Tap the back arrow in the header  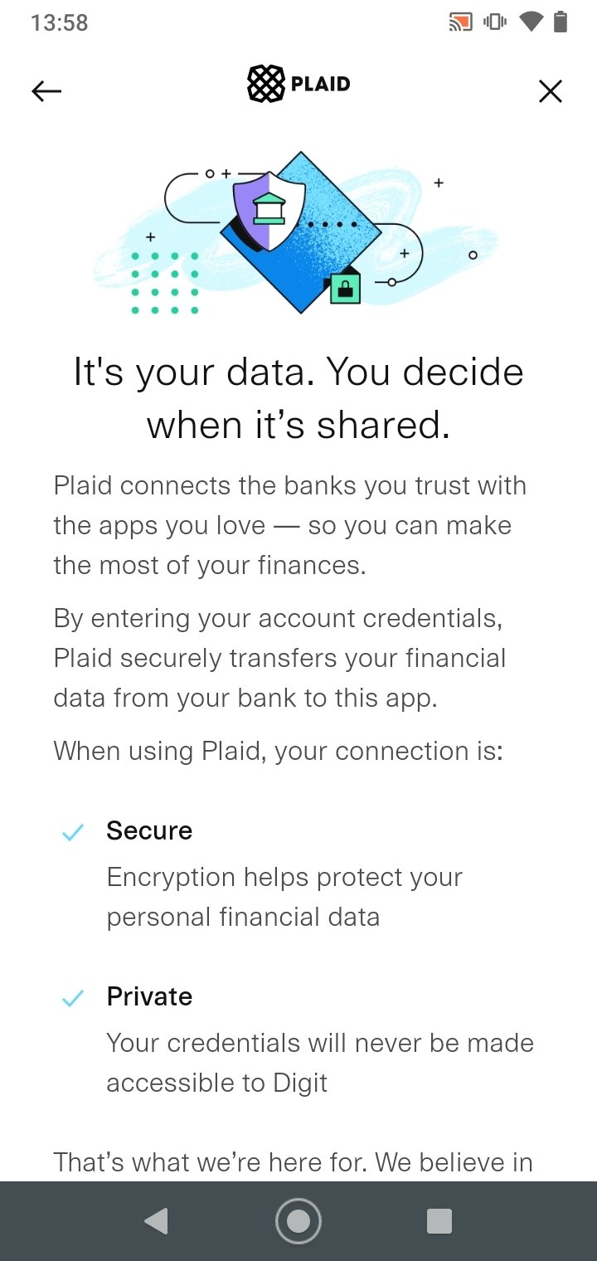tap(46, 91)
